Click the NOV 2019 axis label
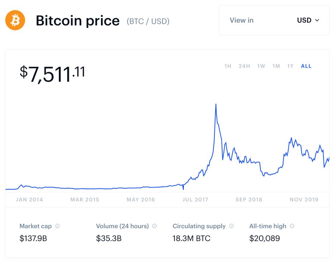335x263 pixels. click(304, 200)
